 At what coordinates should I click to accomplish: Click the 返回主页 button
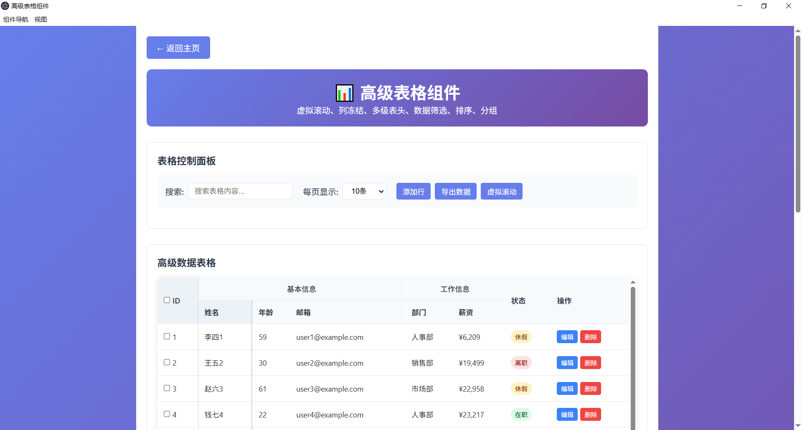click(x=178, y=48)
